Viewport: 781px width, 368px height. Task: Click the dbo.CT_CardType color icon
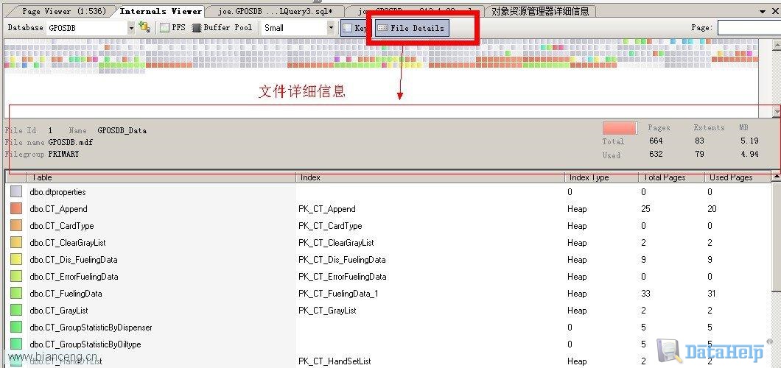(16, 226)
